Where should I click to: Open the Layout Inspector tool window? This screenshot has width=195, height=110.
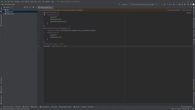pos(186,107)
